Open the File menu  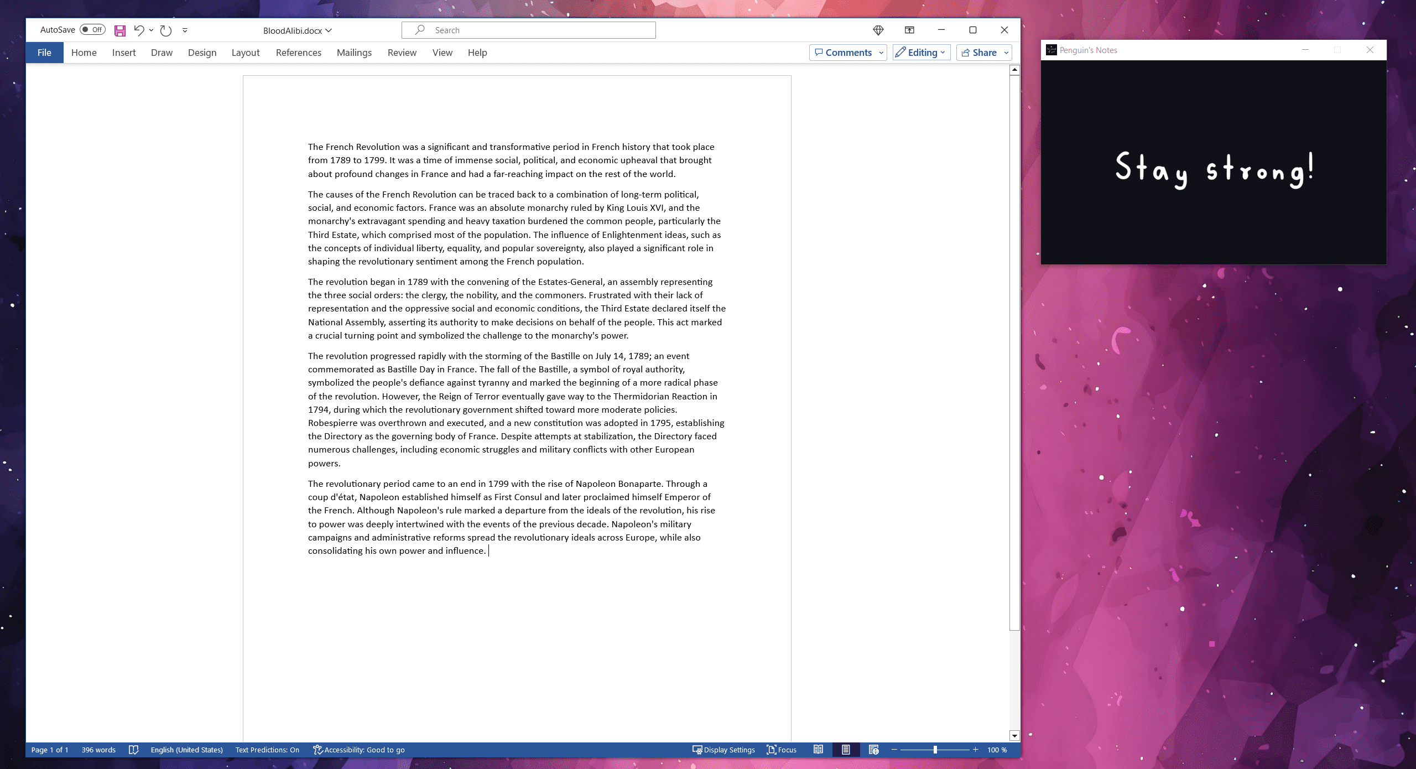pos(44,53)
